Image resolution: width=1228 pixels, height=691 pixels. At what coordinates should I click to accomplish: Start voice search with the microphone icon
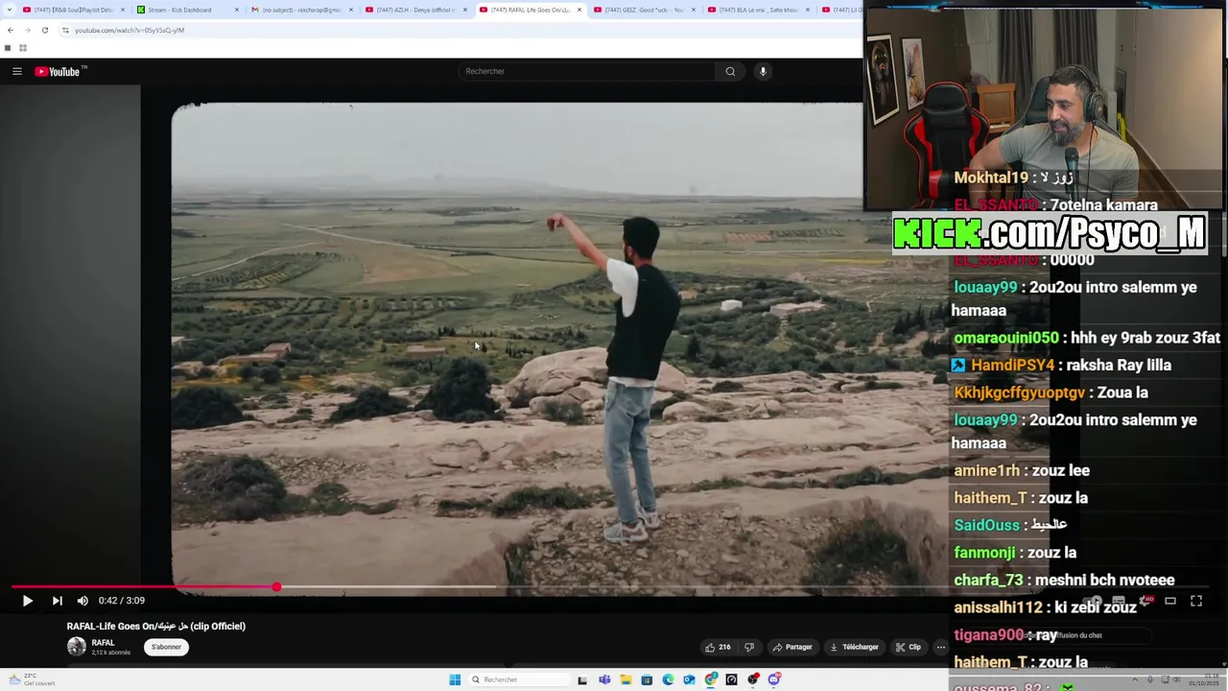763,71
